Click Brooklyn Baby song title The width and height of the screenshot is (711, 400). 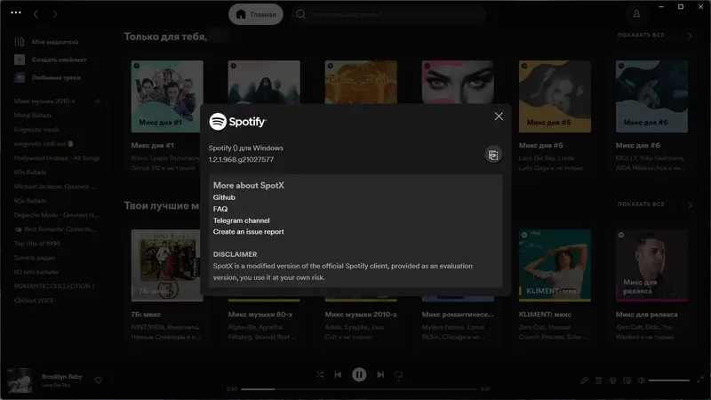pyautogui.click(x=61, y=376)
